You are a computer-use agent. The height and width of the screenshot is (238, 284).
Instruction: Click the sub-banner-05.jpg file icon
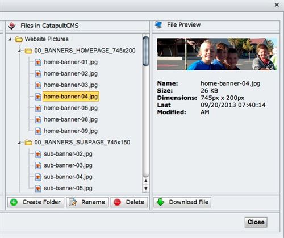(x=38, y=189)
